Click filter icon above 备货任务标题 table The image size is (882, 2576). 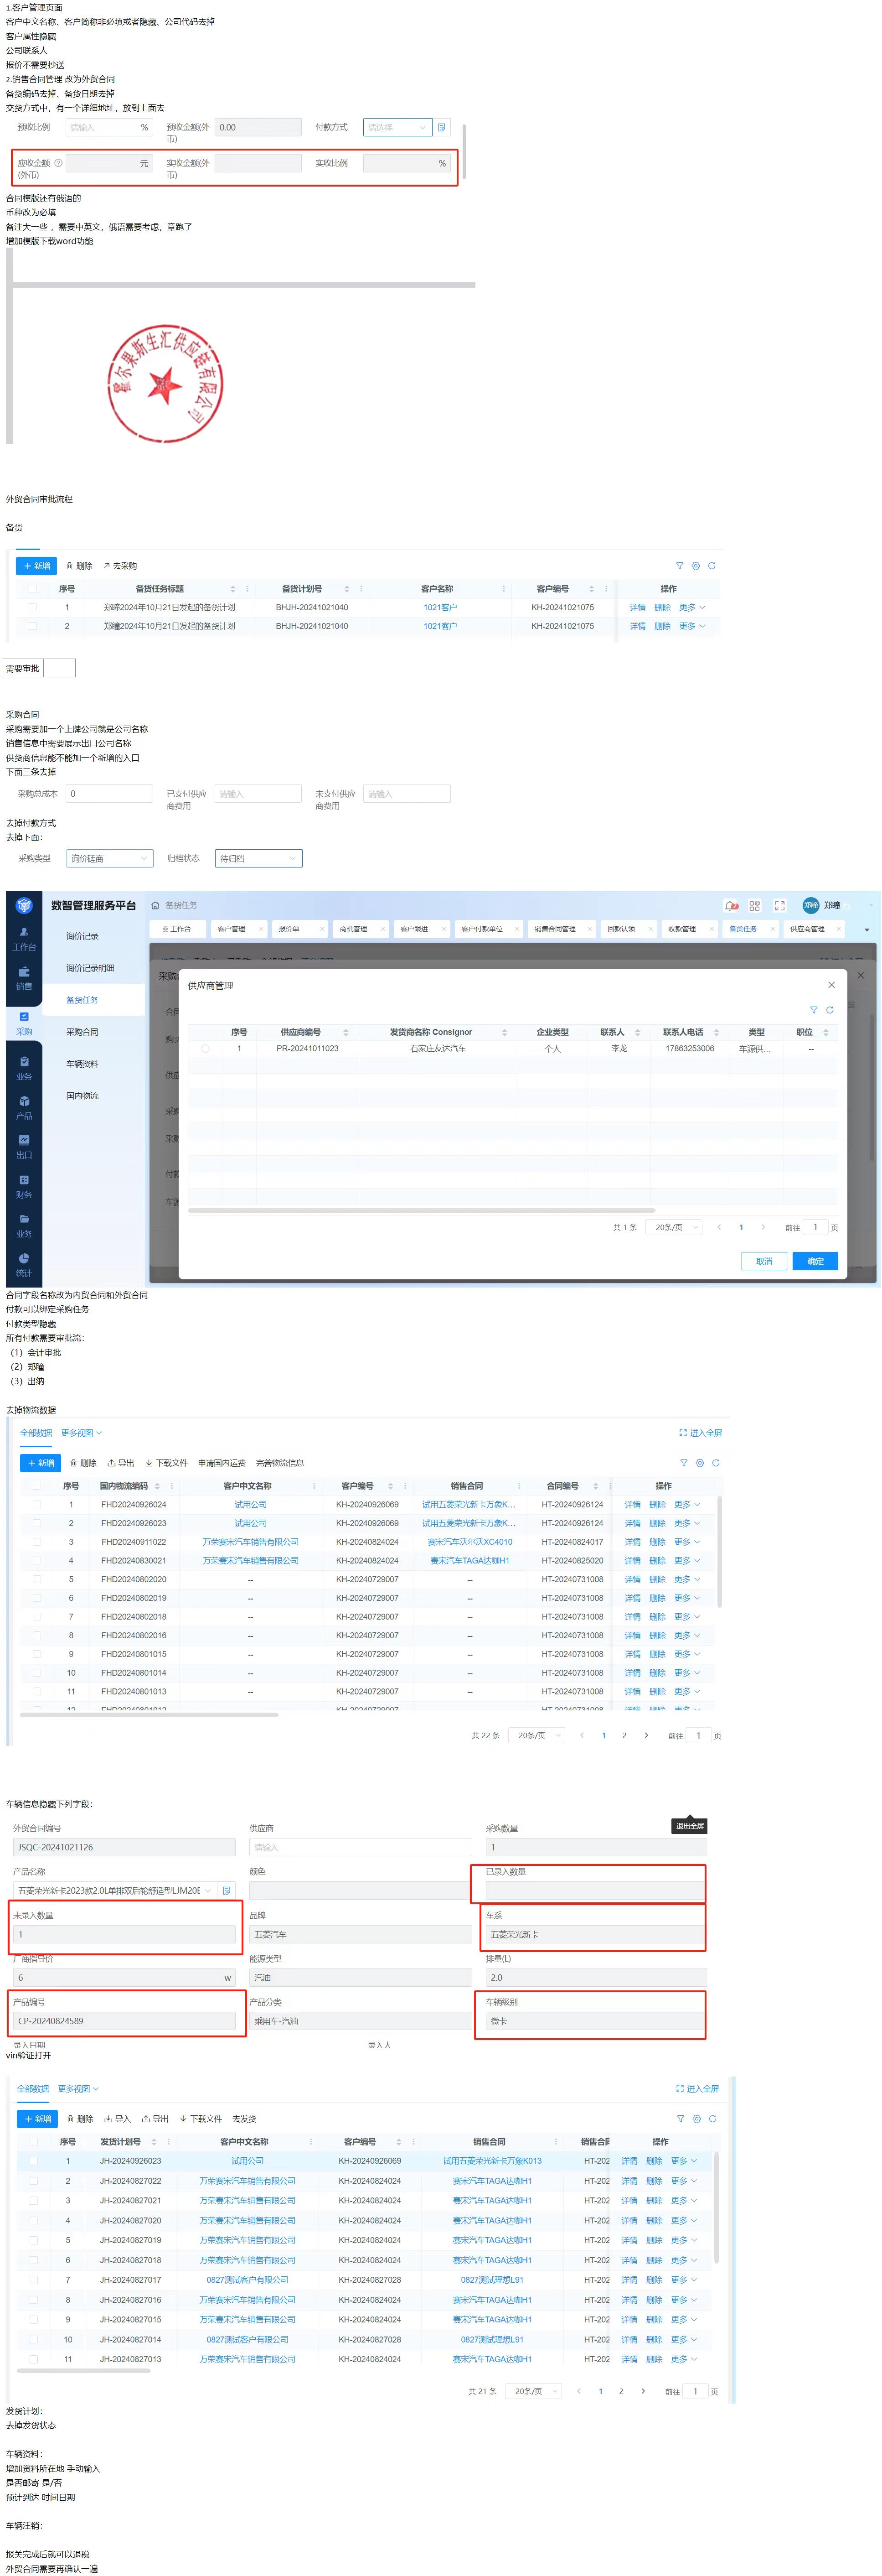point(679,566)
